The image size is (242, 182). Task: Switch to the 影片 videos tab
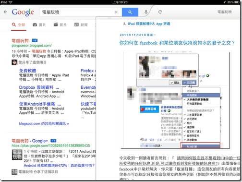[60, 25]
